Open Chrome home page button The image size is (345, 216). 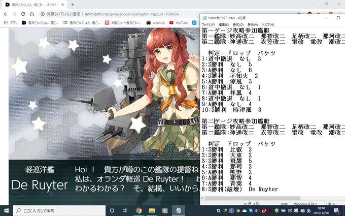tap(32, 14)
